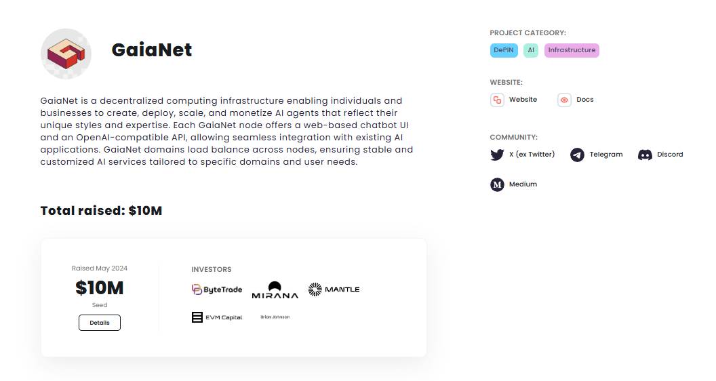Click the GaiaNet project logo

click(66, 54)
